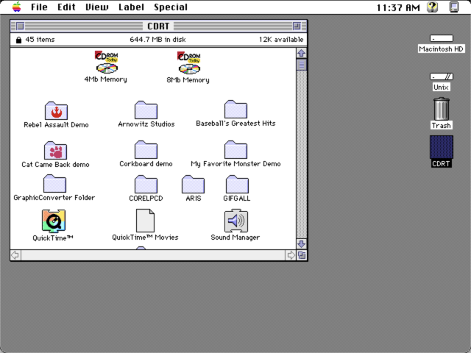Click the 'QuickTime™ Movies' file name
The image size is (471, 353).
145,237
